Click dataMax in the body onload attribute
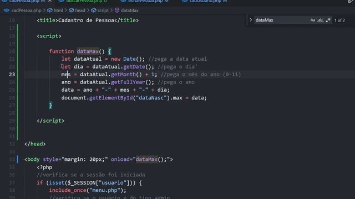The height and width of the screenshot is (199, 355). pyautogui.click(x=146, y=159)
